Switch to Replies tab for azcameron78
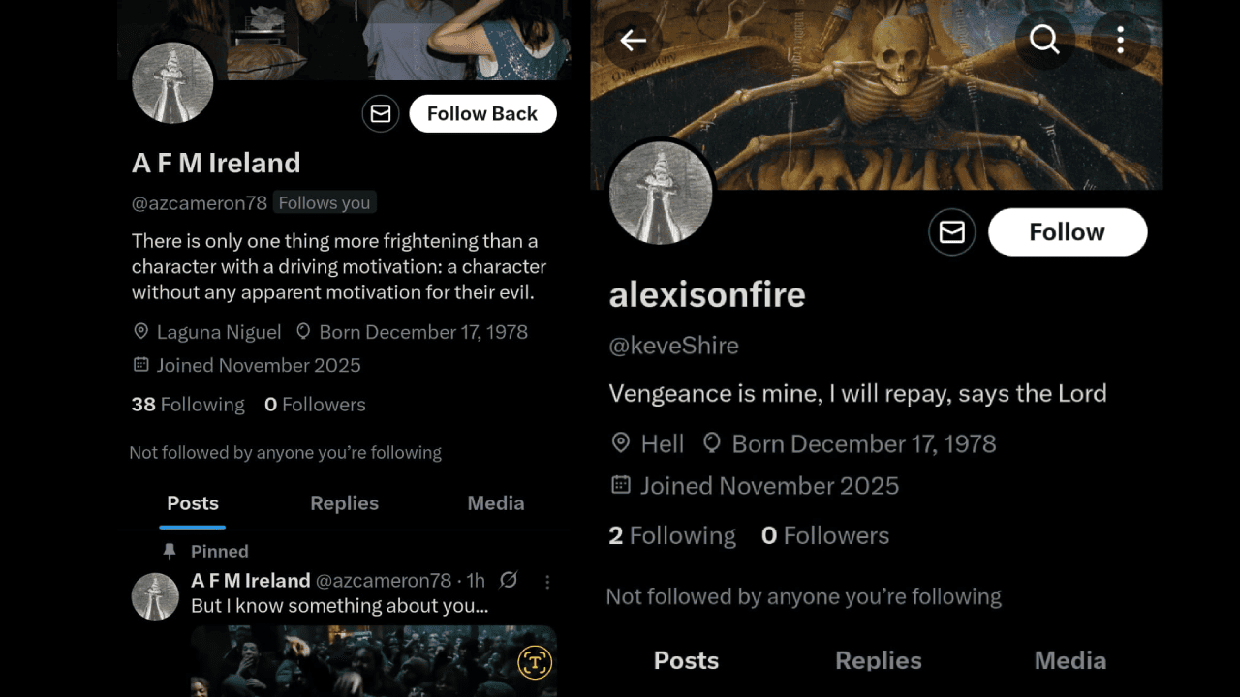 [344, 503]
